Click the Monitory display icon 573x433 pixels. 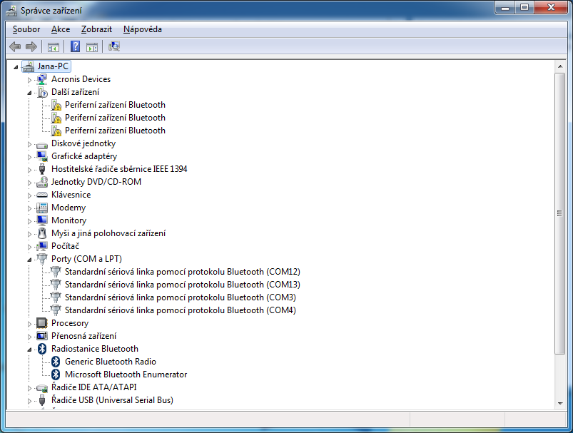click(x=42, y=220)
